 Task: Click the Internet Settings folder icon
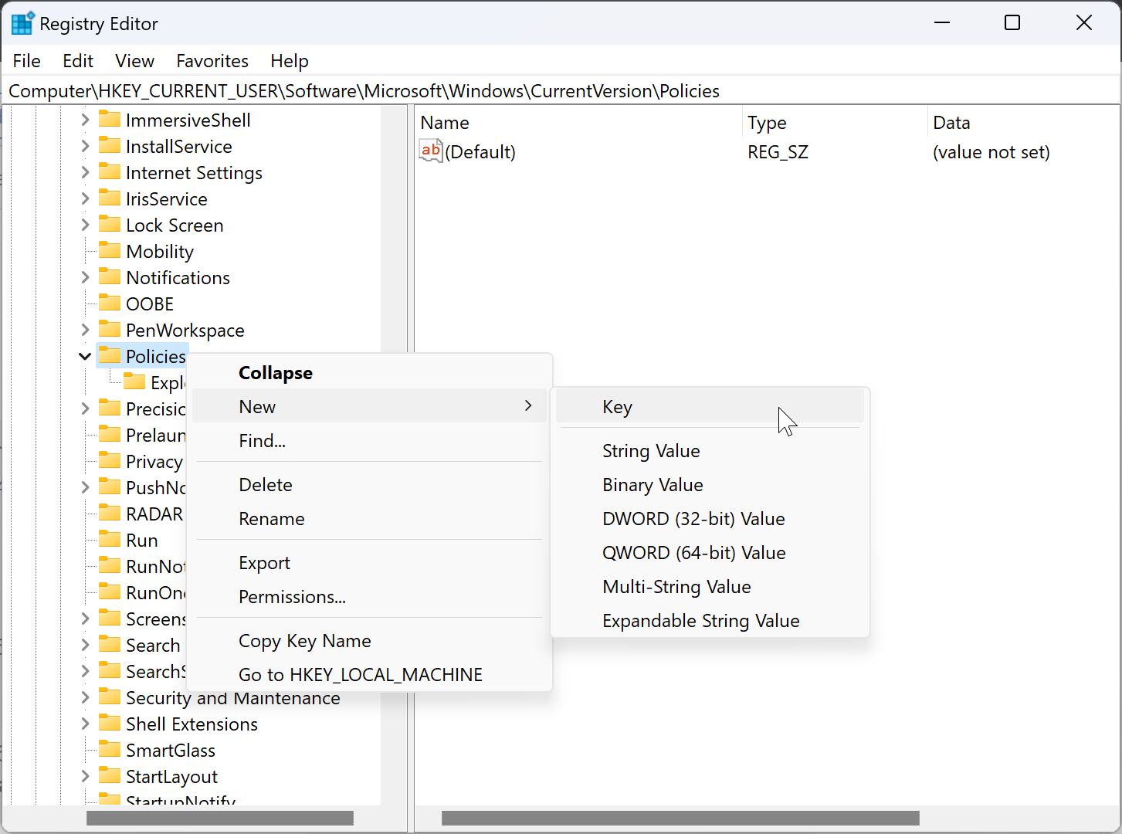(110, 172)
